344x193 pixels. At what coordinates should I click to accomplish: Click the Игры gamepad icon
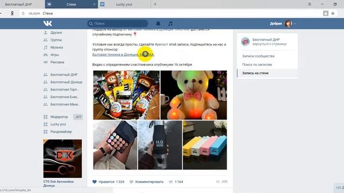45,55
